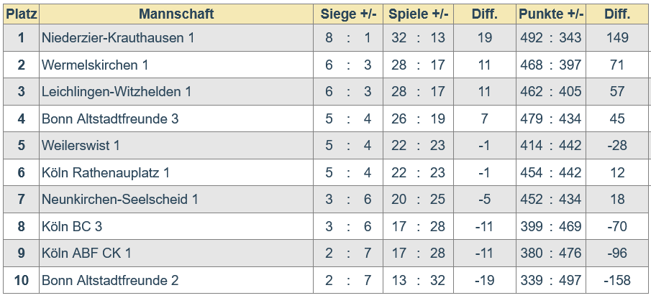This screenshot has height=298, width=651.
Task: Click Bonn Altstadtfreunde 3 team name
Action: 110,118
